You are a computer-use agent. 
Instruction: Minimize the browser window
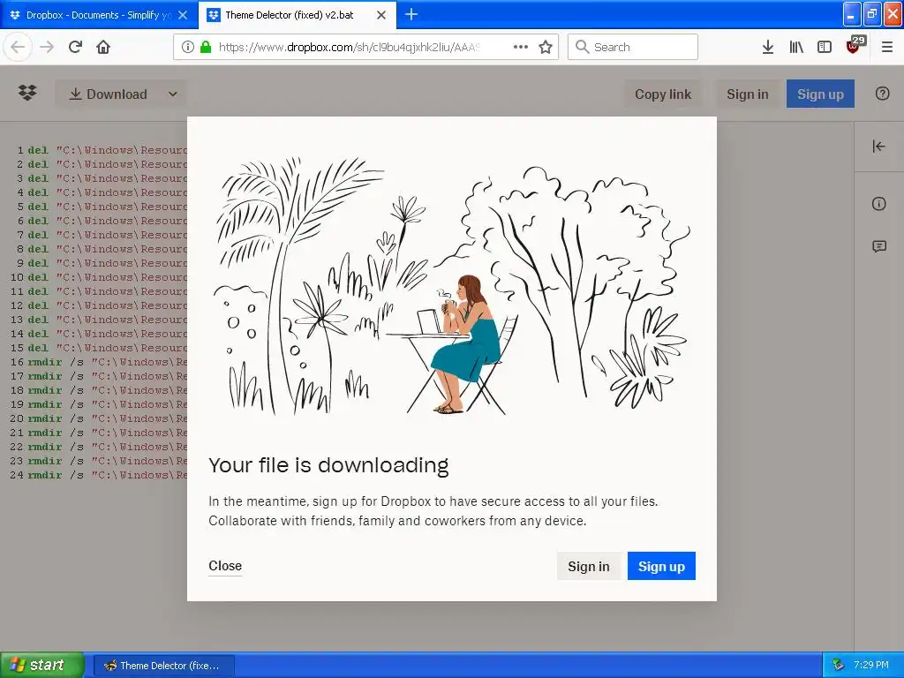pos(852,14)
